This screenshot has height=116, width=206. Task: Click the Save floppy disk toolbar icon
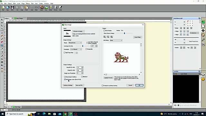coord(12,8)
